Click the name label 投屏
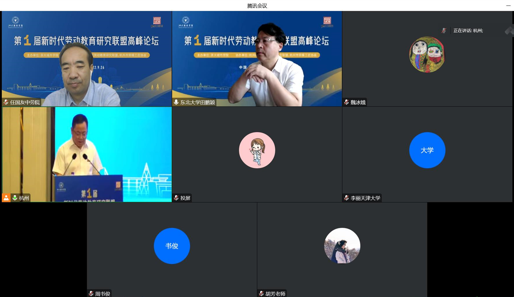514x297 pixels. point(185,198)
